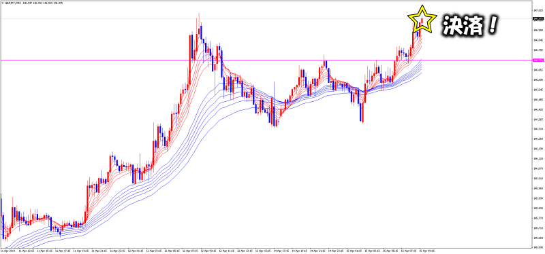Open the small arrow before the GBPJPY title

(x=2, y=3)
